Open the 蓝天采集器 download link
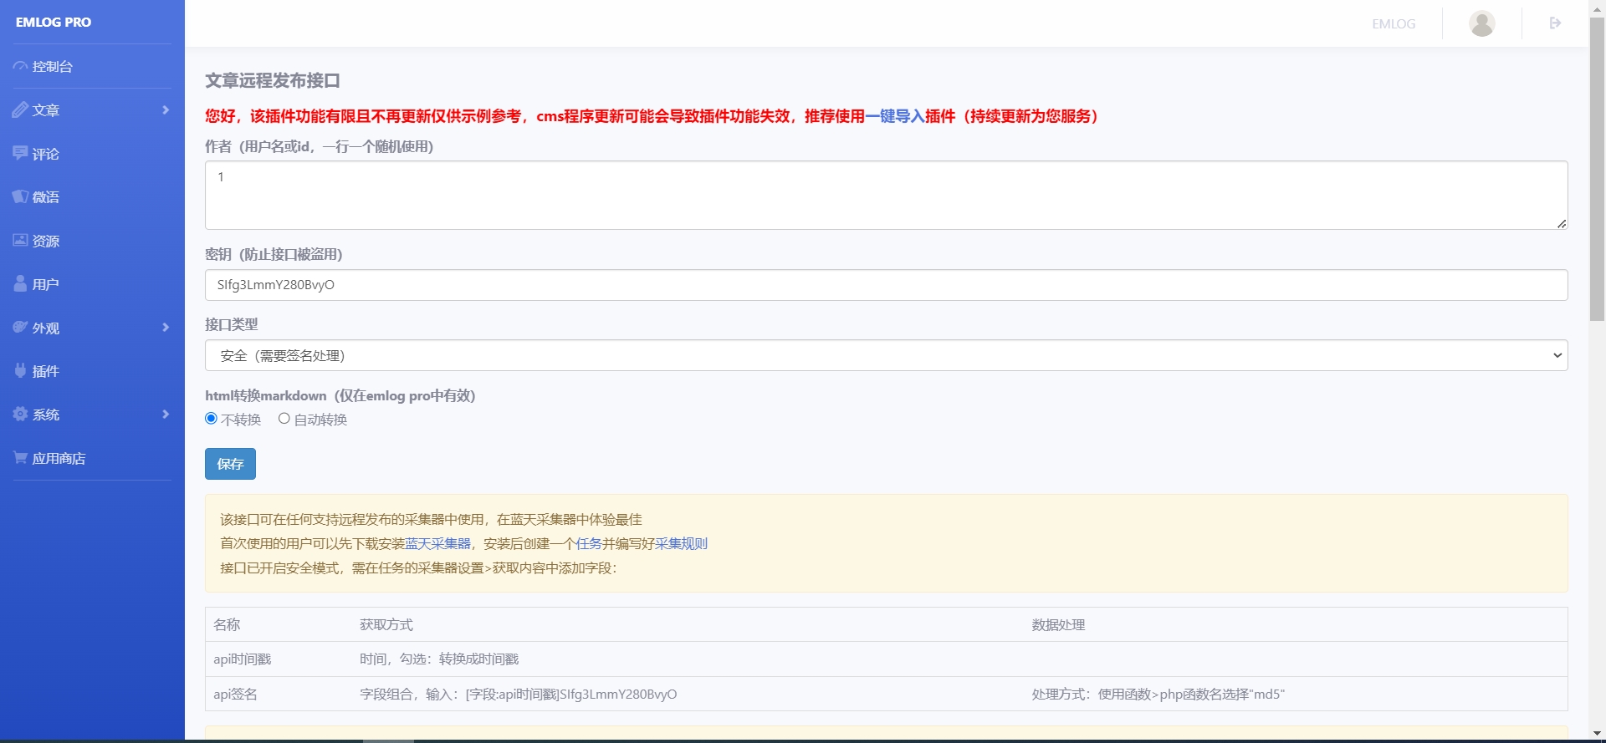The width and height of the screenshot is (1606, 743). (437, 543)
